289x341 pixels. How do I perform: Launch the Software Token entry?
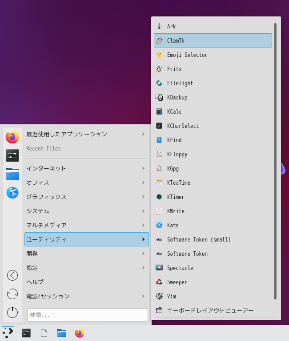point(213,254)
